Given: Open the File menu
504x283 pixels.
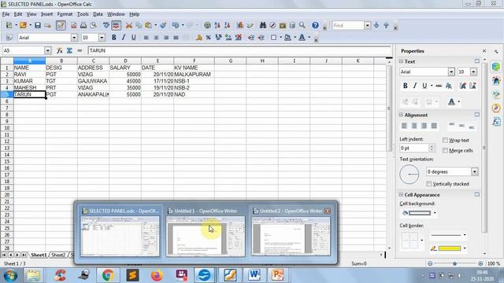Looking at the screenshot, I should tap(6, 14).
